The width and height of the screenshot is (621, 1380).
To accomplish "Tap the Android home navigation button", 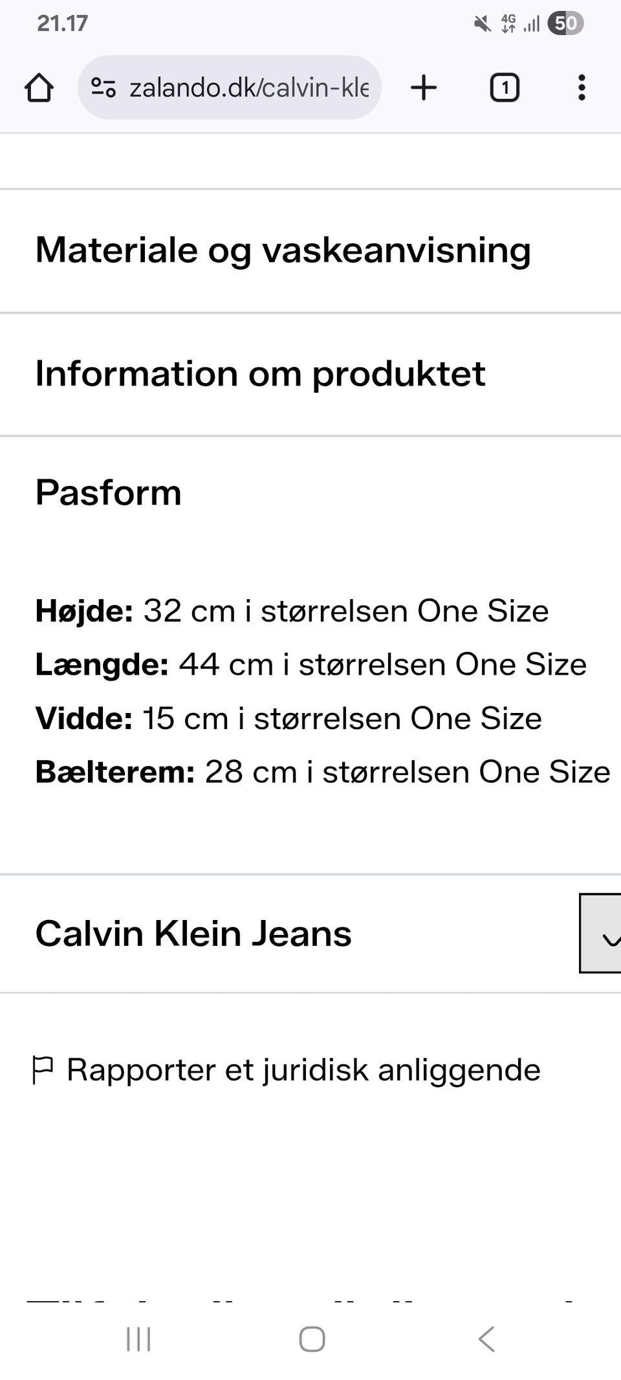I will coord(312,1339).
